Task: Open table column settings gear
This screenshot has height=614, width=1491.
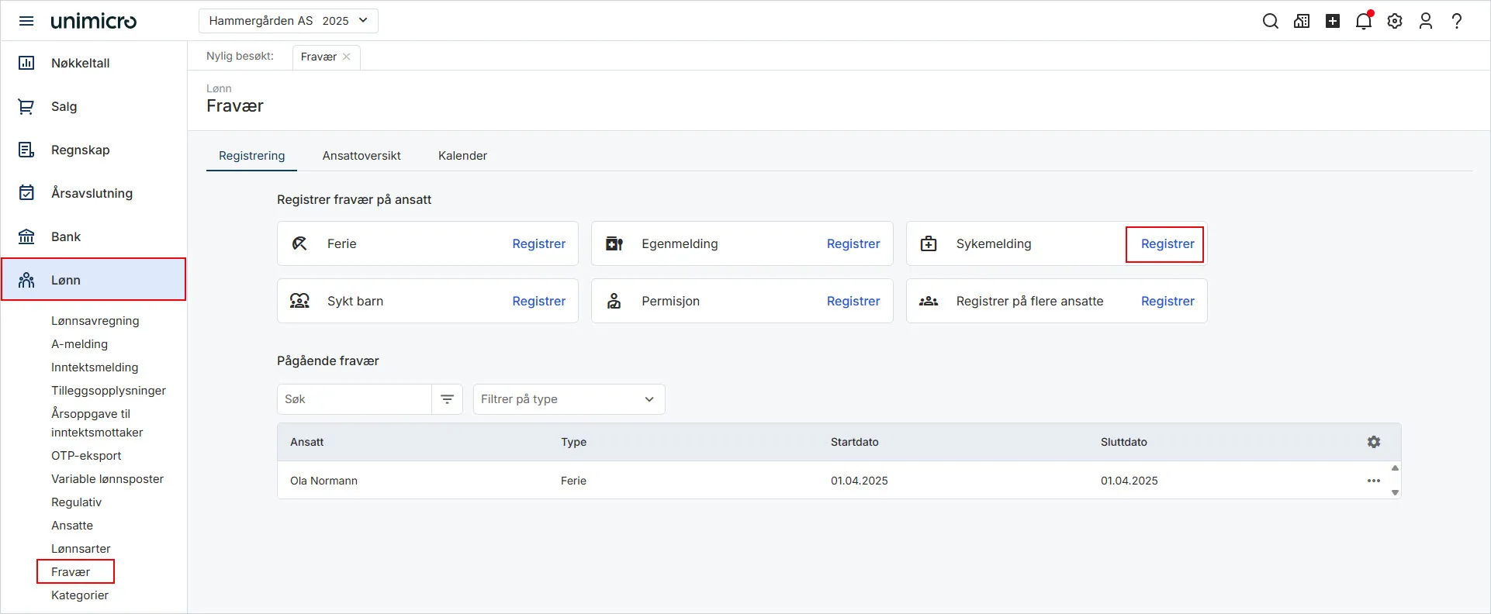Action: (1374, 442)
